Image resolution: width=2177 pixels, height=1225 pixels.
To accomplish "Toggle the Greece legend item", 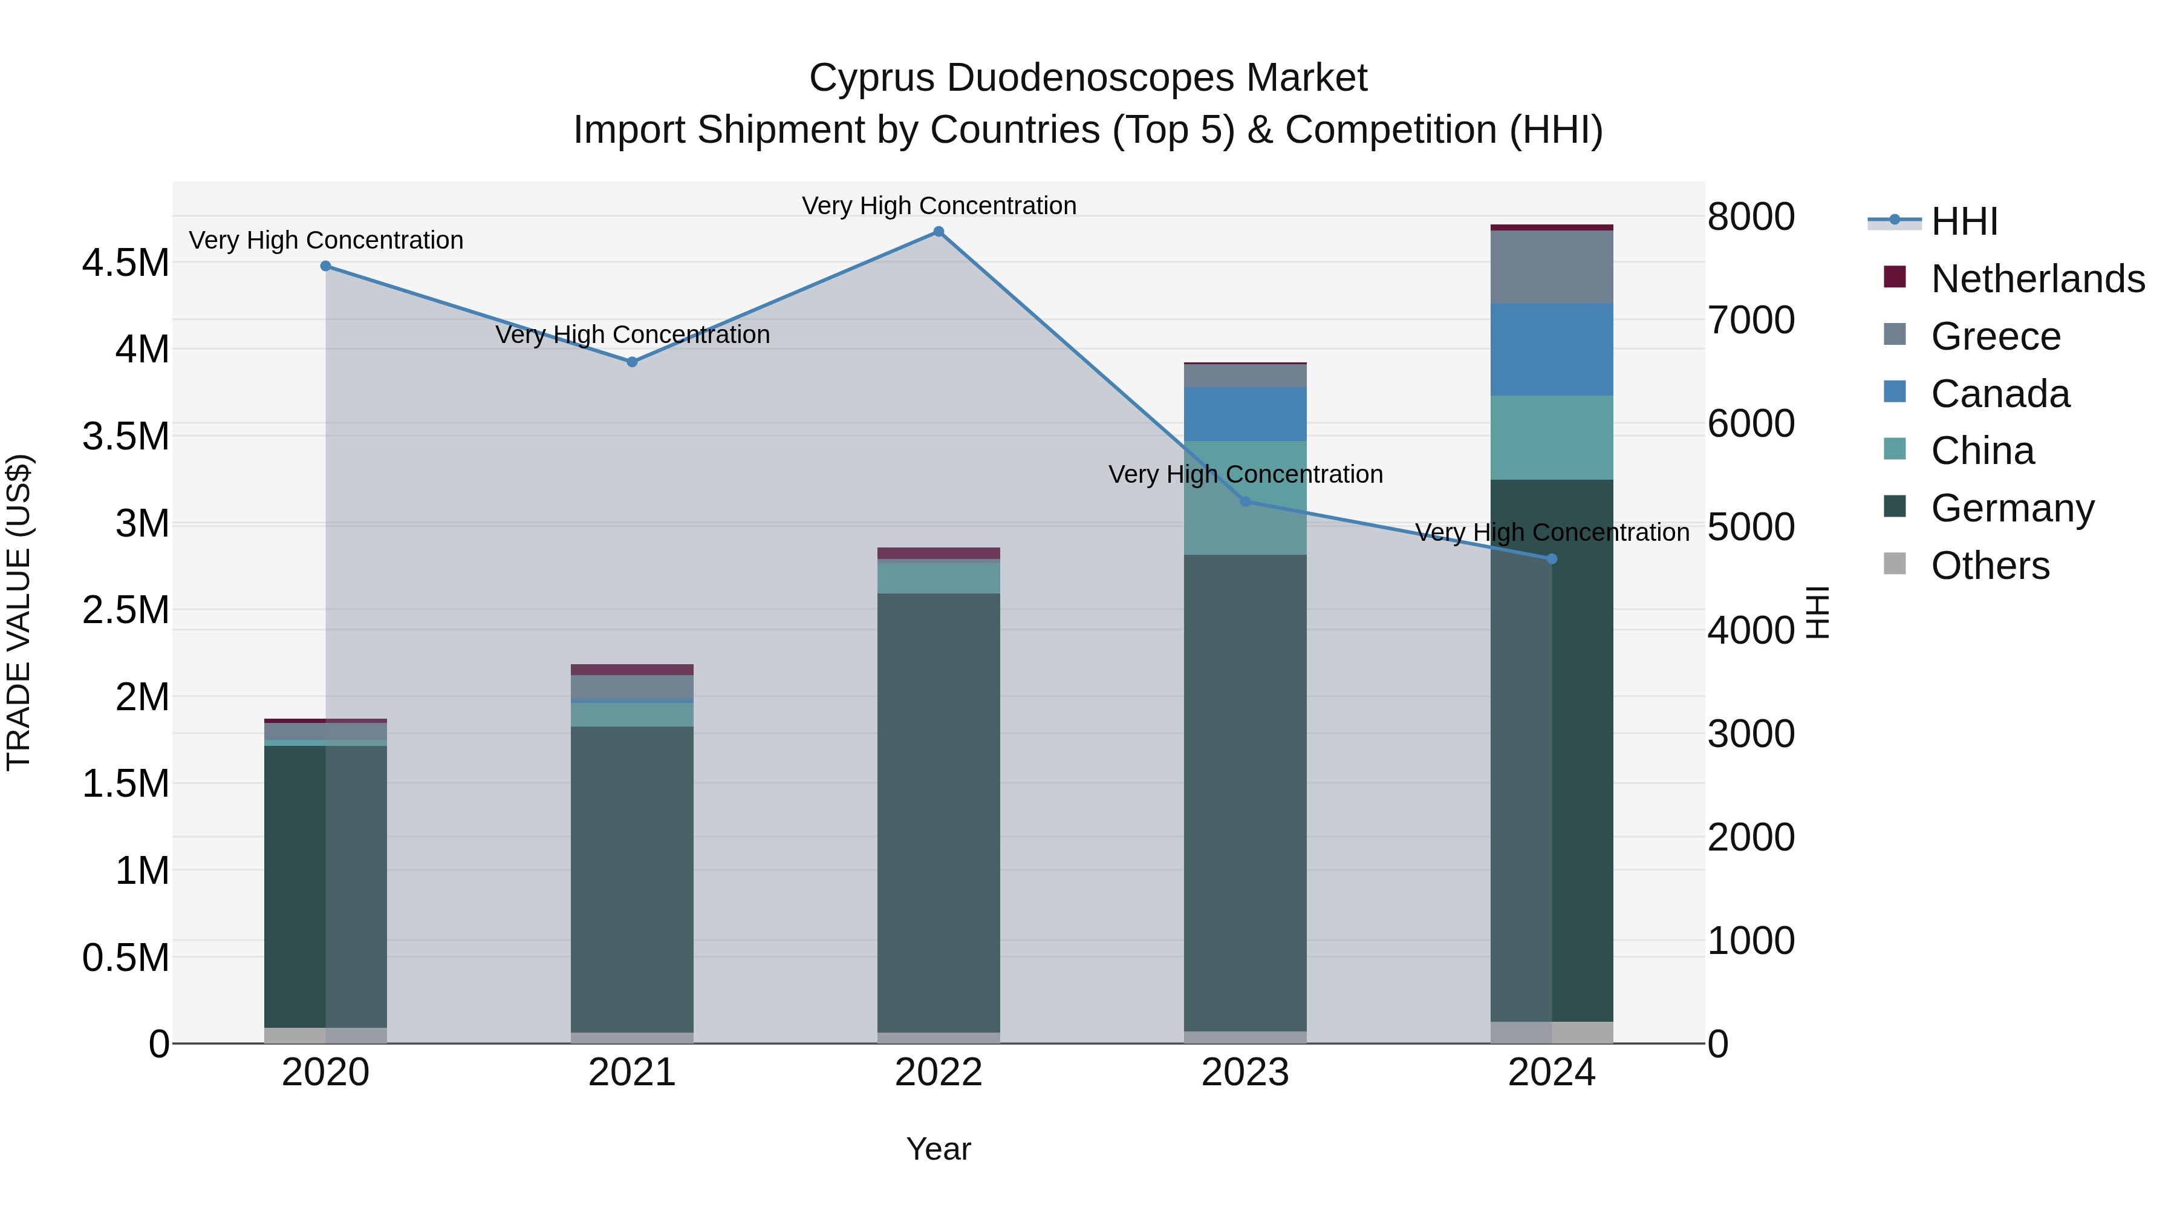I will click(x=1973, y=336).
